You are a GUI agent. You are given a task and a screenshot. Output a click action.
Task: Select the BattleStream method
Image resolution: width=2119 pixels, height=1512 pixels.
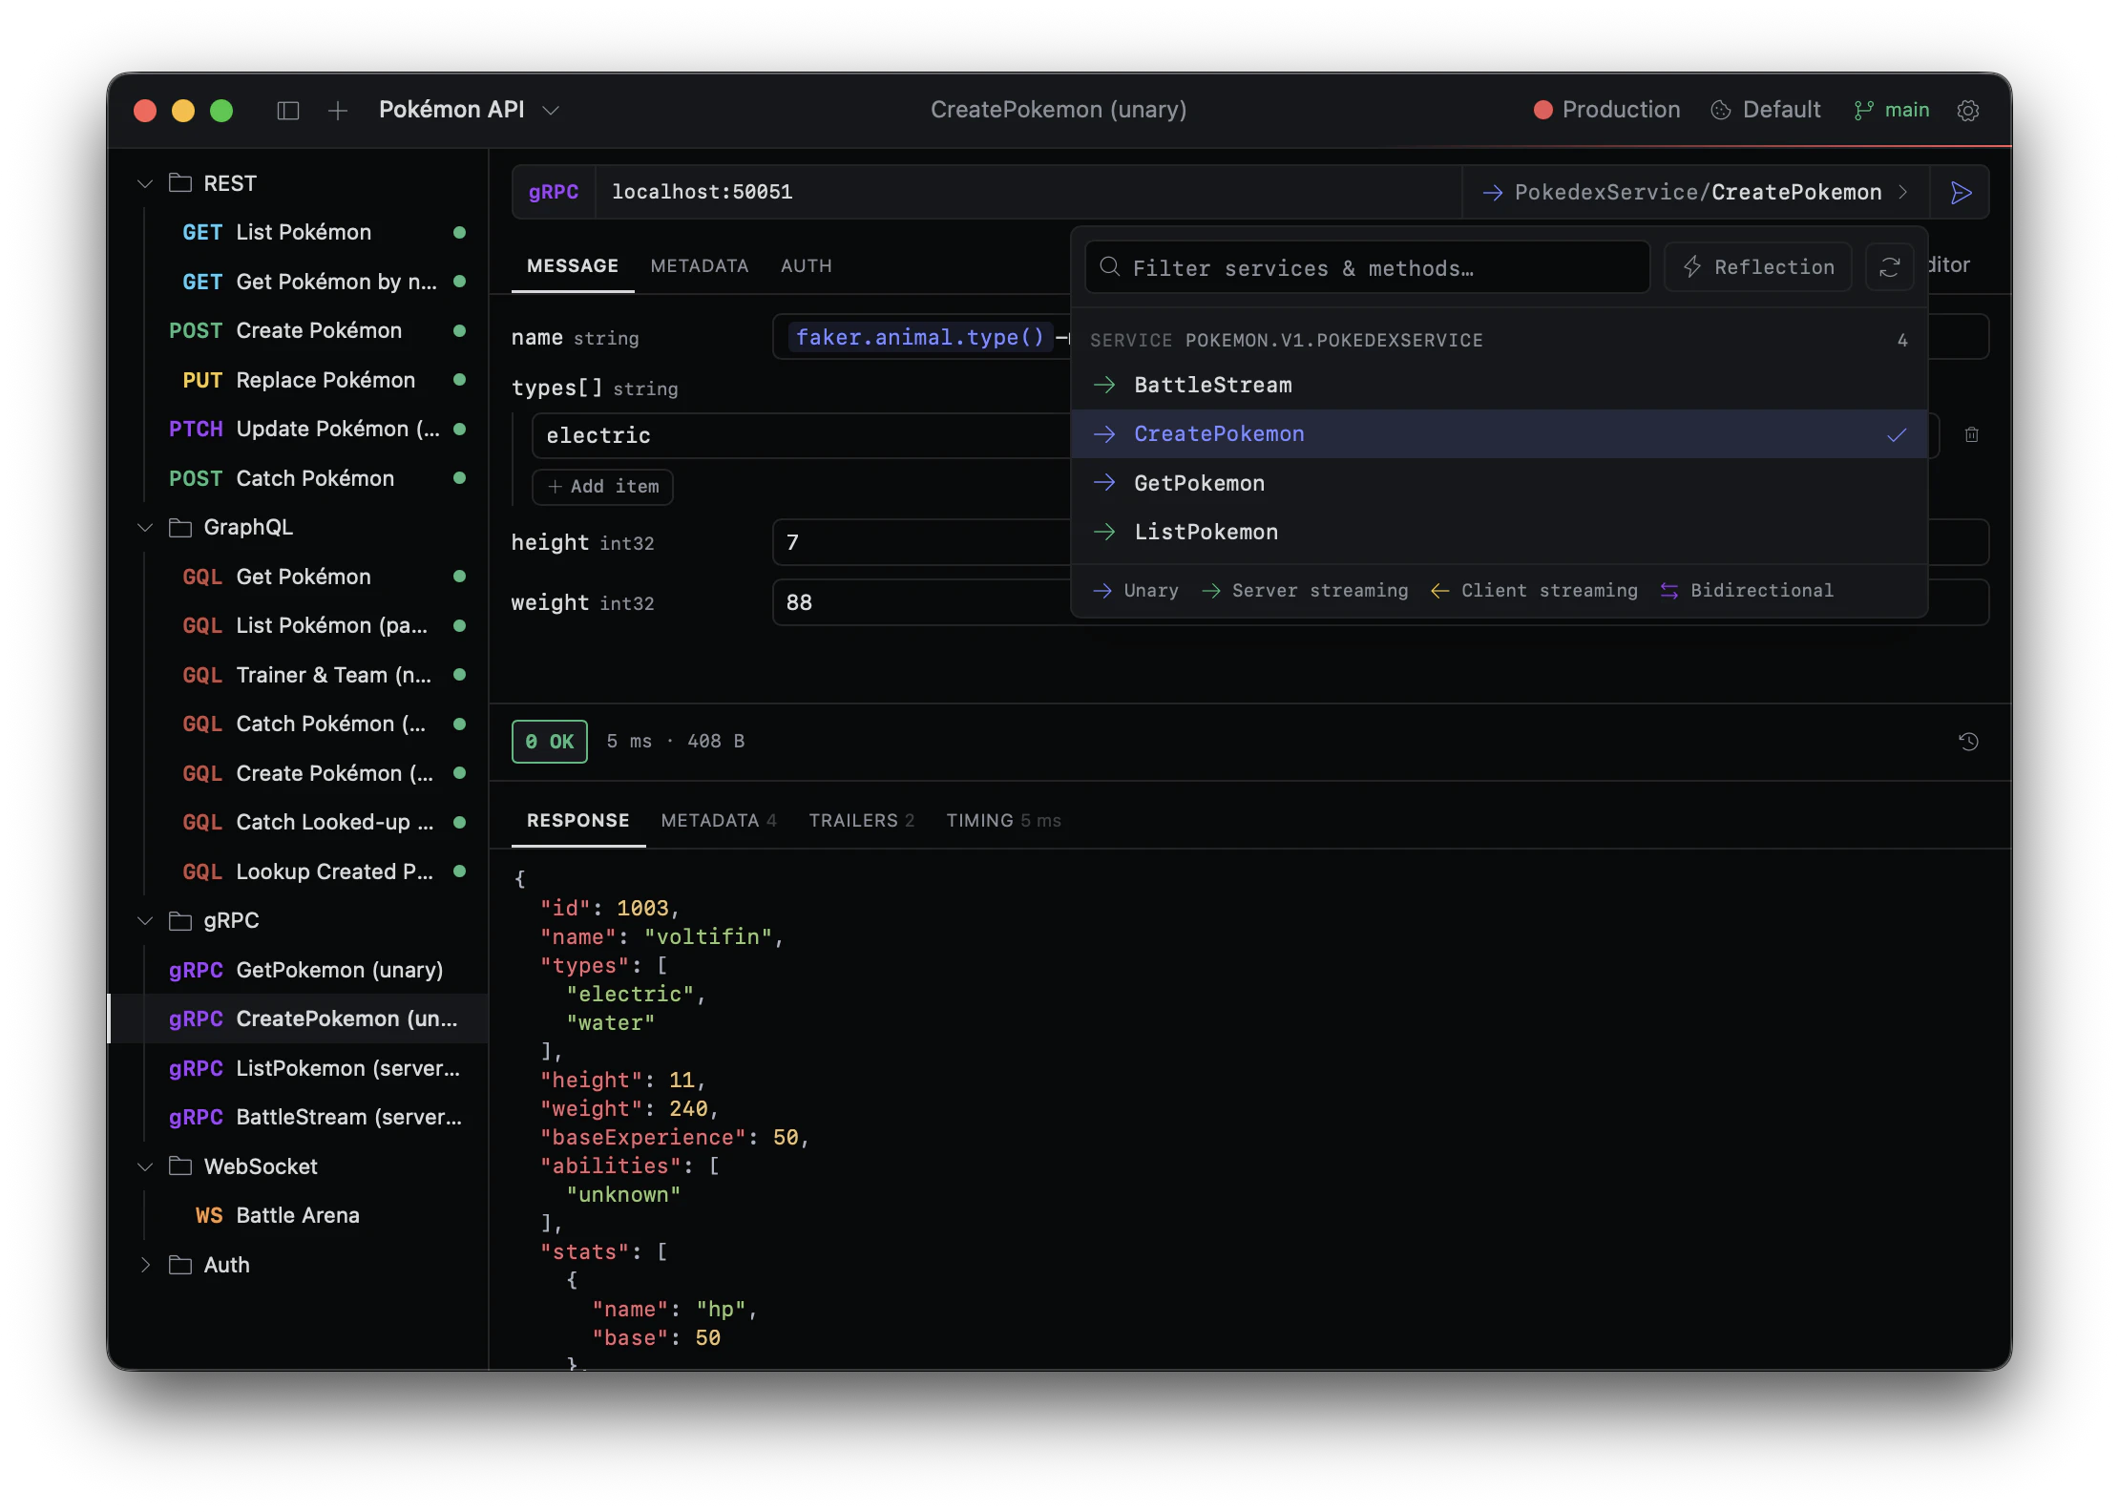point(1500,385)
